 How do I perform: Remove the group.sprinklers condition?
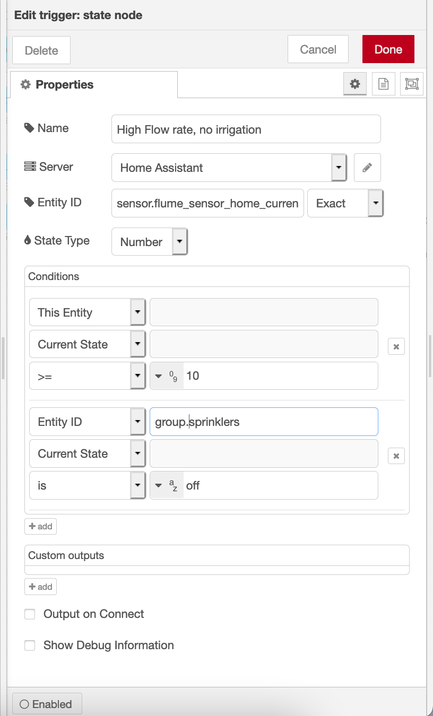396,456
